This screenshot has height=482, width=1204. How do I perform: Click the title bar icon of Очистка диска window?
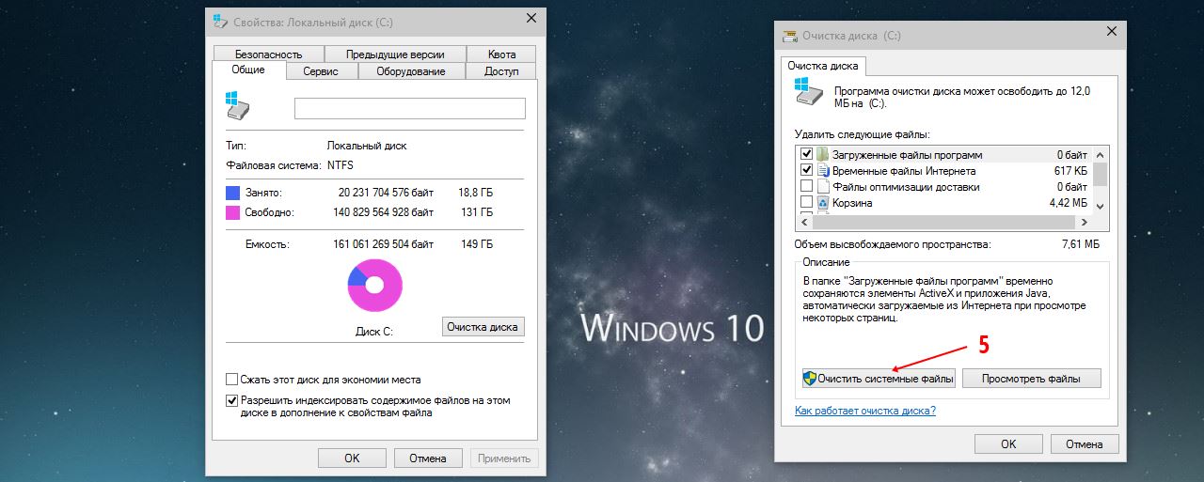tap(788, 36)
